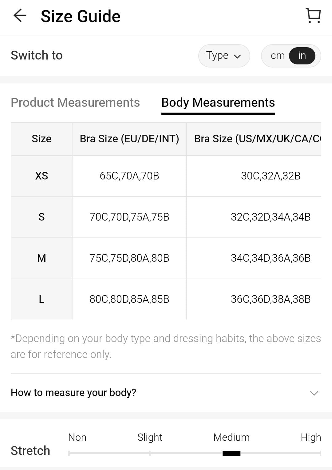Click the chevron beside measure your body
The image size is (332, 470).
click(314, 393)
